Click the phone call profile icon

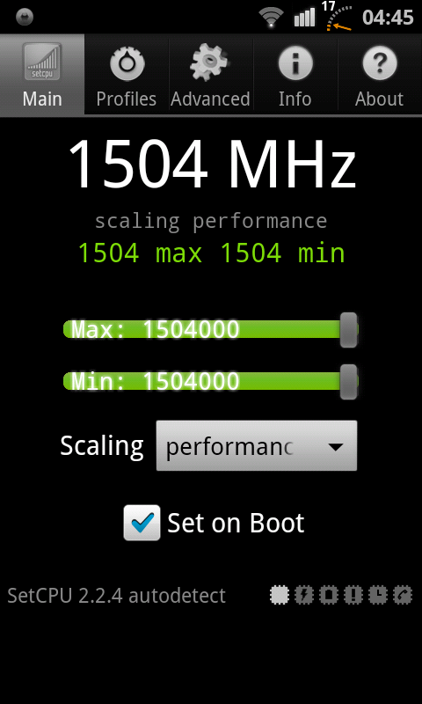tap(403, 596)
